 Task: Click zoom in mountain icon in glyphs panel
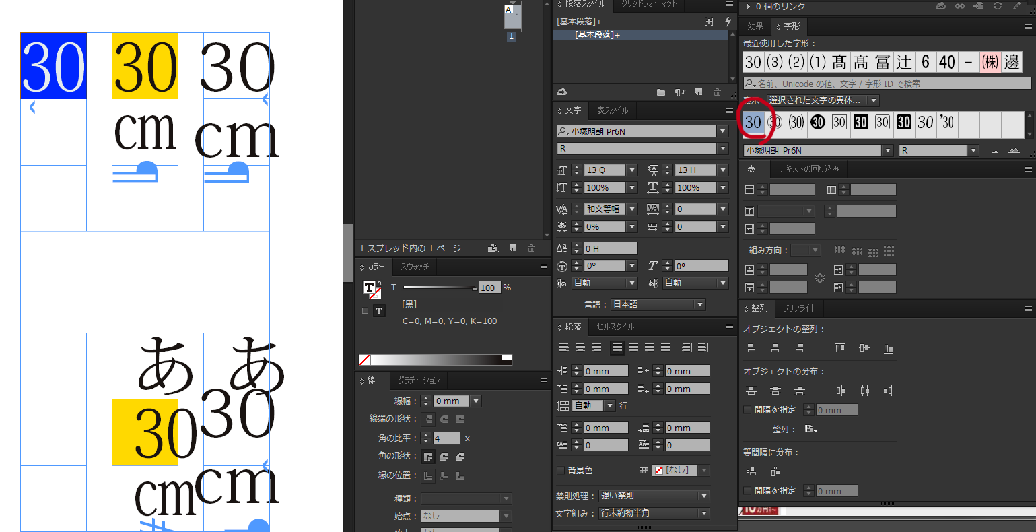[1014, 151]
